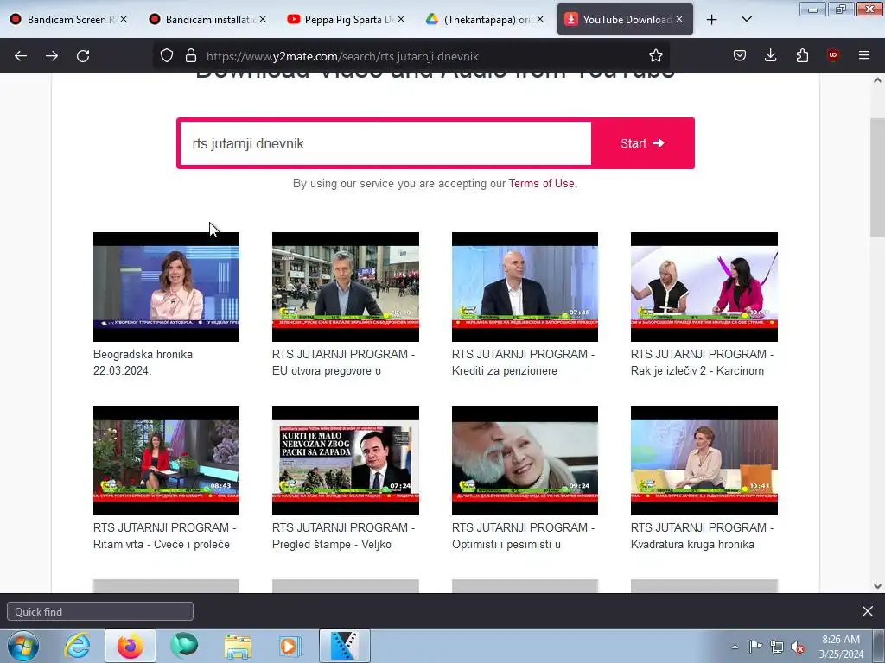885x663 pixels.
Task: Click the scrollbar up arrow
Action: pos(877,80)
